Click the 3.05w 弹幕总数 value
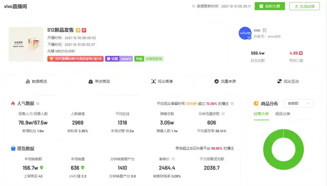327x186 pixels. point(167,123)
